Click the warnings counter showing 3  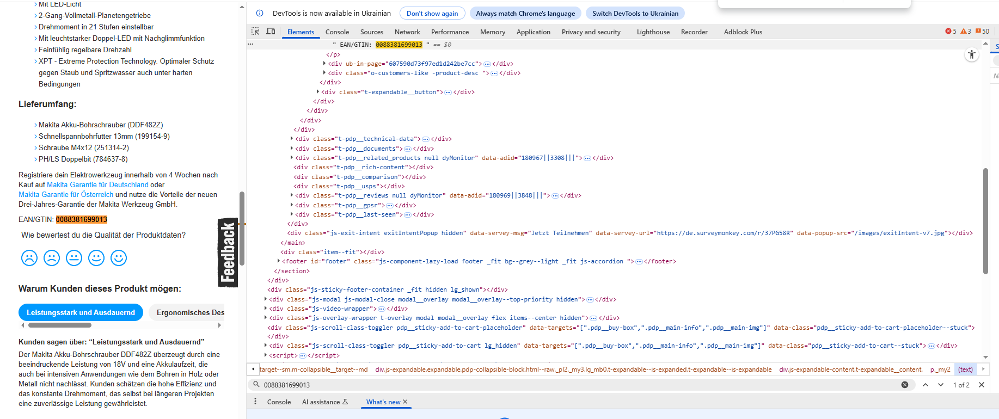(x=966, y=32)
